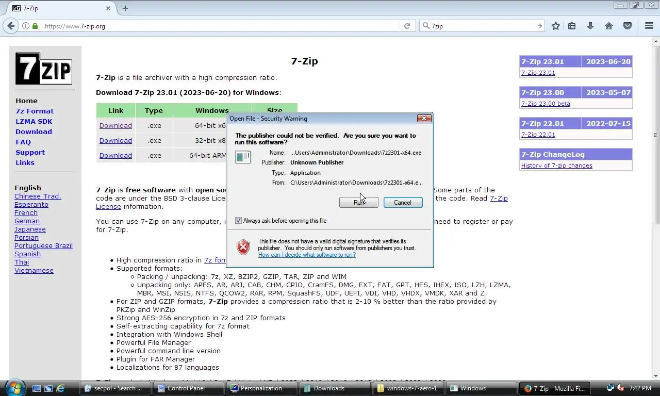The width and height of the screenshot is (660, 396).
Task: Click the 7:42 PM taskbar clock
Action: point(640,388)
